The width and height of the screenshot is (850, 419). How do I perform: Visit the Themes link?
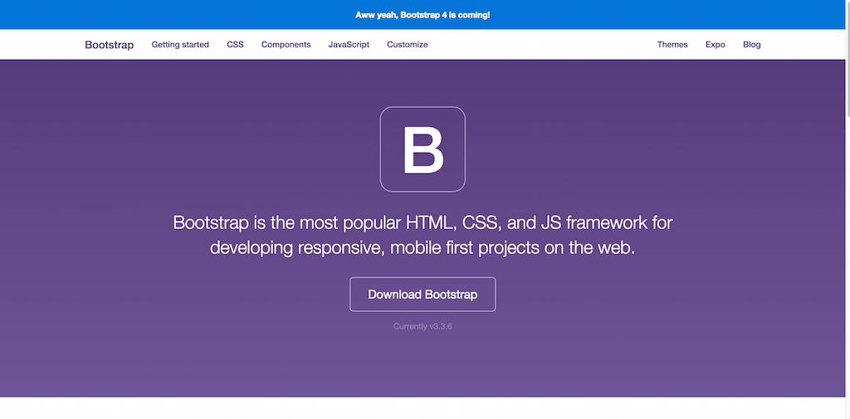point(672,45)
